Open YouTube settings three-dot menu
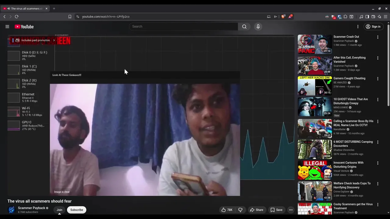The width and height of the screenshot is (390, 219). tap(358, 26)
